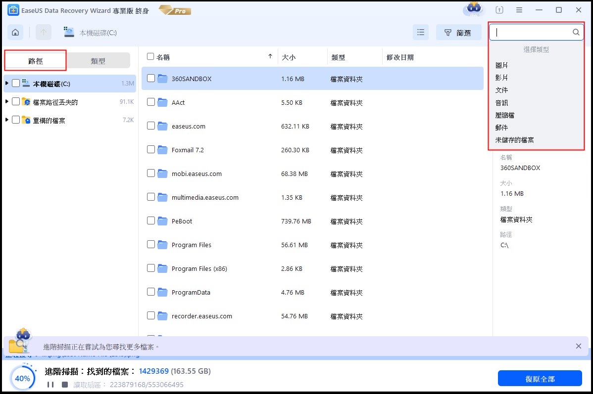Image resolution: width=593 pixels, height=394 pixels.
Task: Check the easeus.com row checkbox
Action: [151, 126]
